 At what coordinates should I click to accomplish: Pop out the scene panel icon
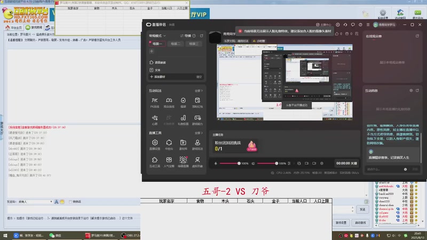click(202, 36)
